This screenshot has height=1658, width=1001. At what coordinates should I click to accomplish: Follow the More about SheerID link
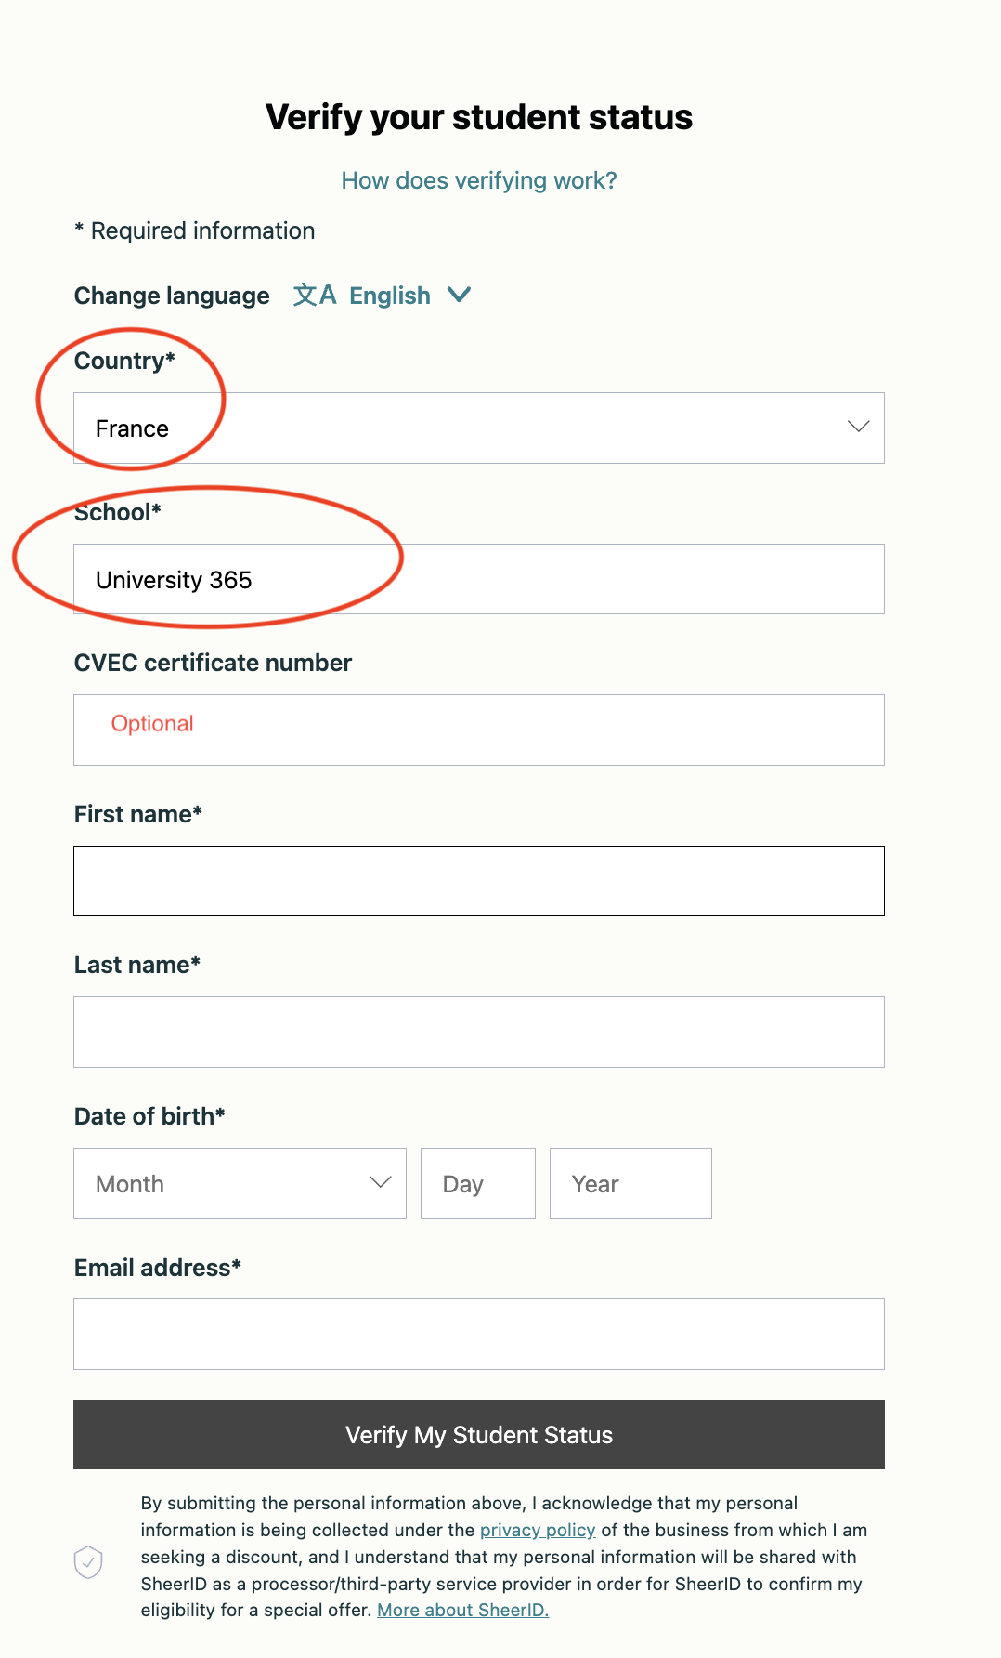click(x=462, y=1610)
